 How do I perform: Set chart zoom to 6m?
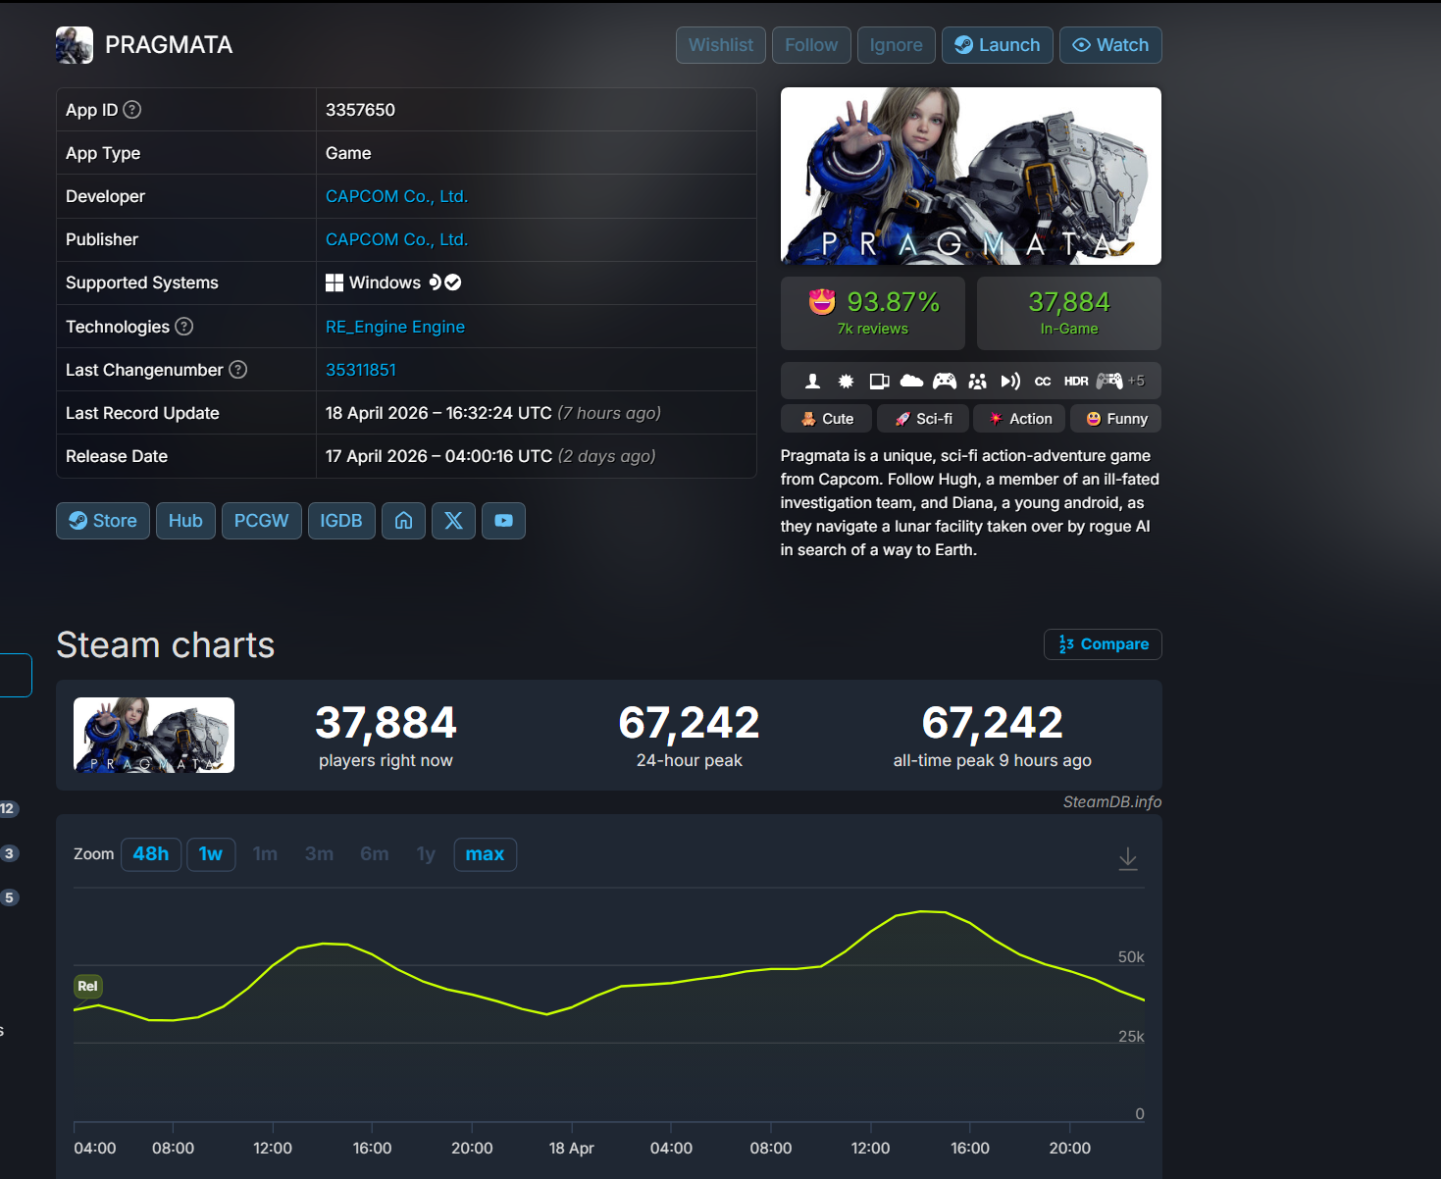point(375,854)
